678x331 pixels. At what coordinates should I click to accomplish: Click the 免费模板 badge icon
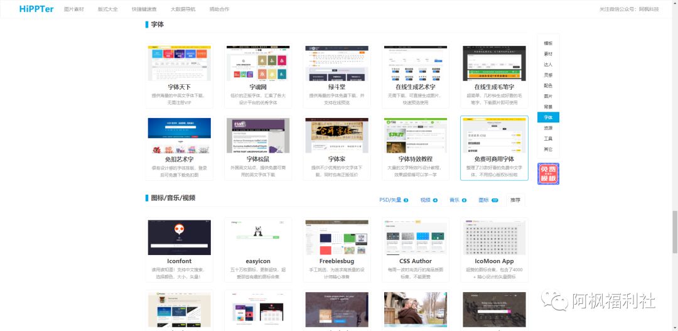548,173
